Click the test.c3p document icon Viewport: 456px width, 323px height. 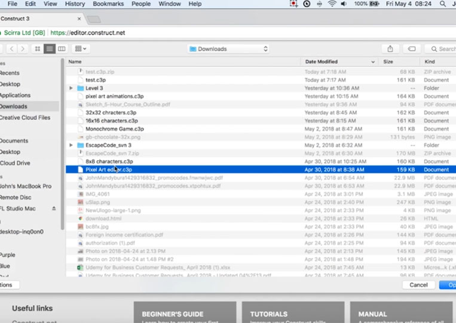pos(81,80)
